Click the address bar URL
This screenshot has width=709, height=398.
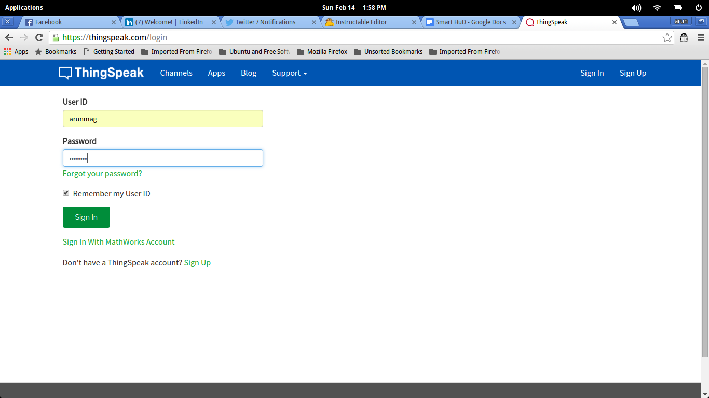click(x=115, y=37)
